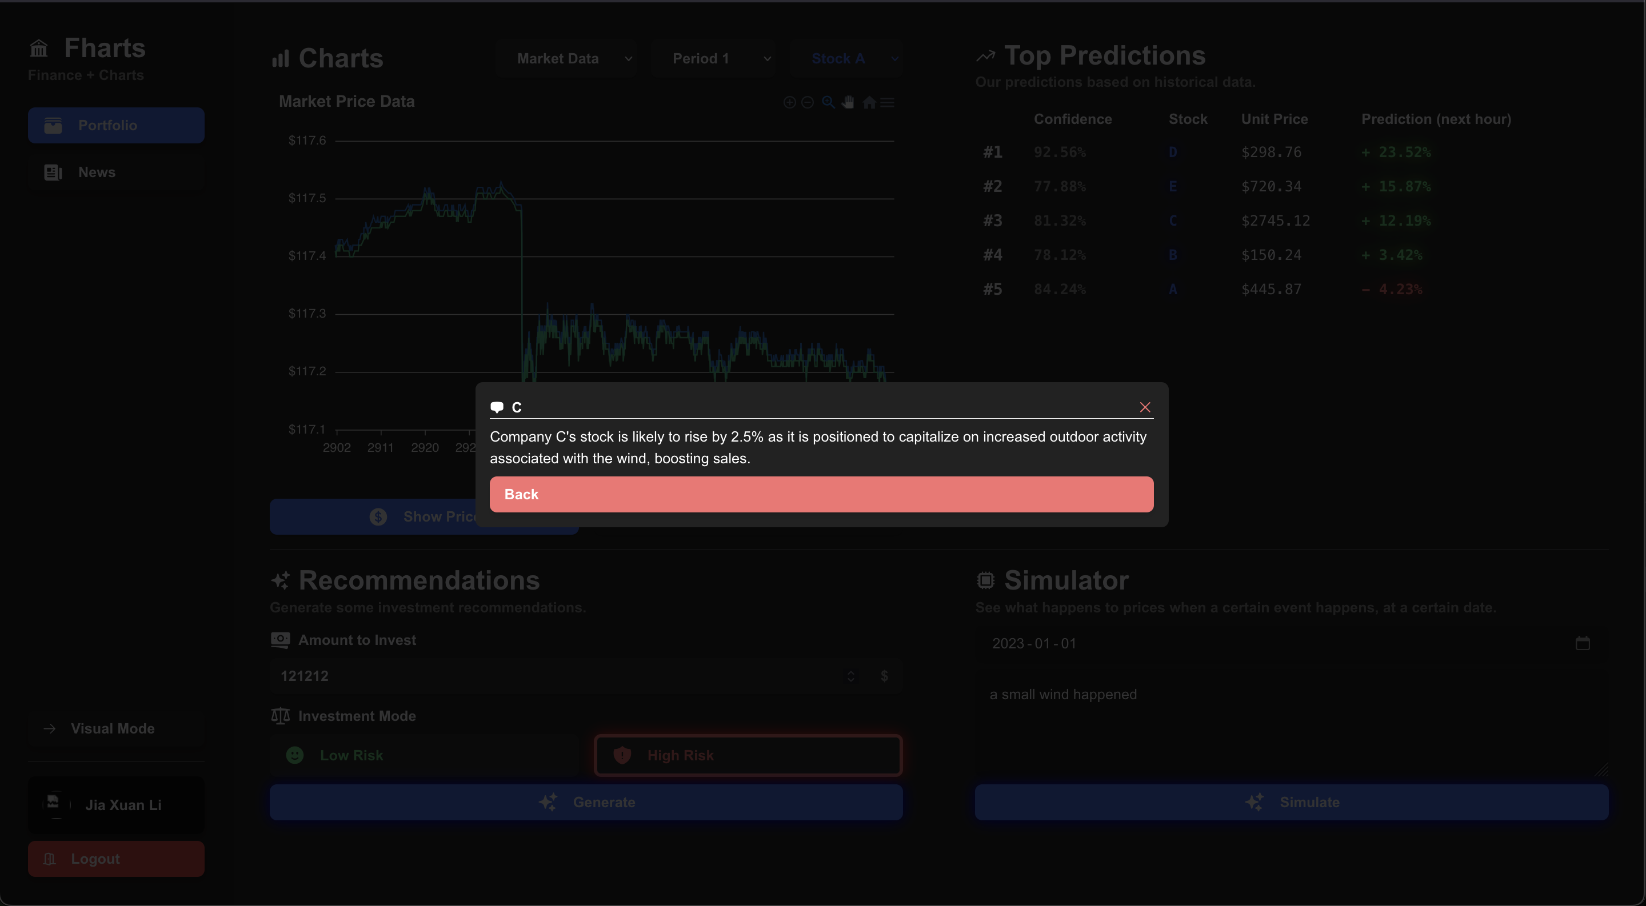Image resolution: width=1646 pixels, height=906 pixels.
Task: Select Low Risk investment mode
Action: (x=424, y=755)
